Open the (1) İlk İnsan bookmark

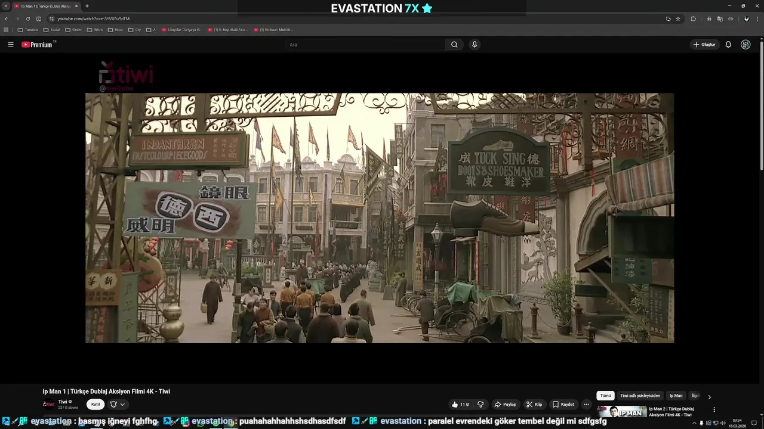point(273,30)
